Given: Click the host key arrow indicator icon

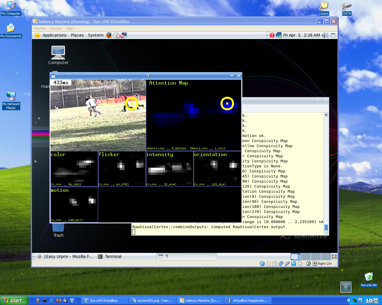Looking at the screenshot, I should (315, 264).
